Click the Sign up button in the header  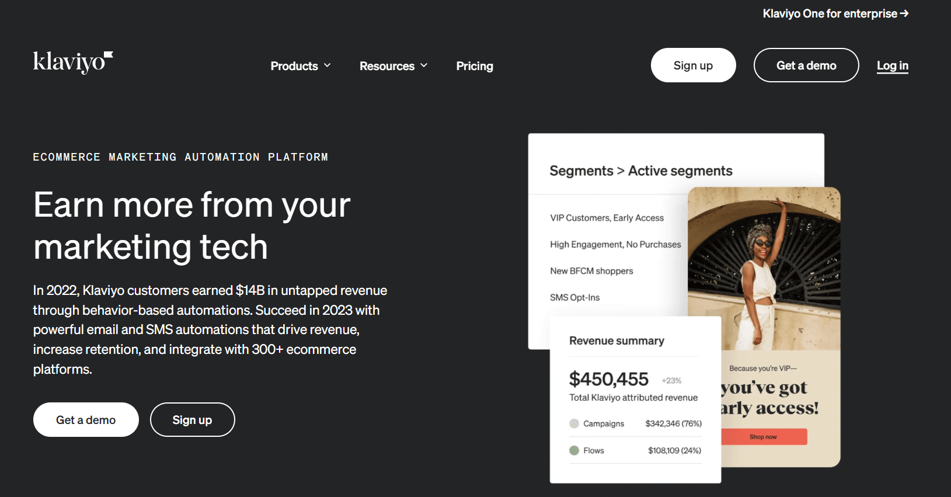coord(693,65)
